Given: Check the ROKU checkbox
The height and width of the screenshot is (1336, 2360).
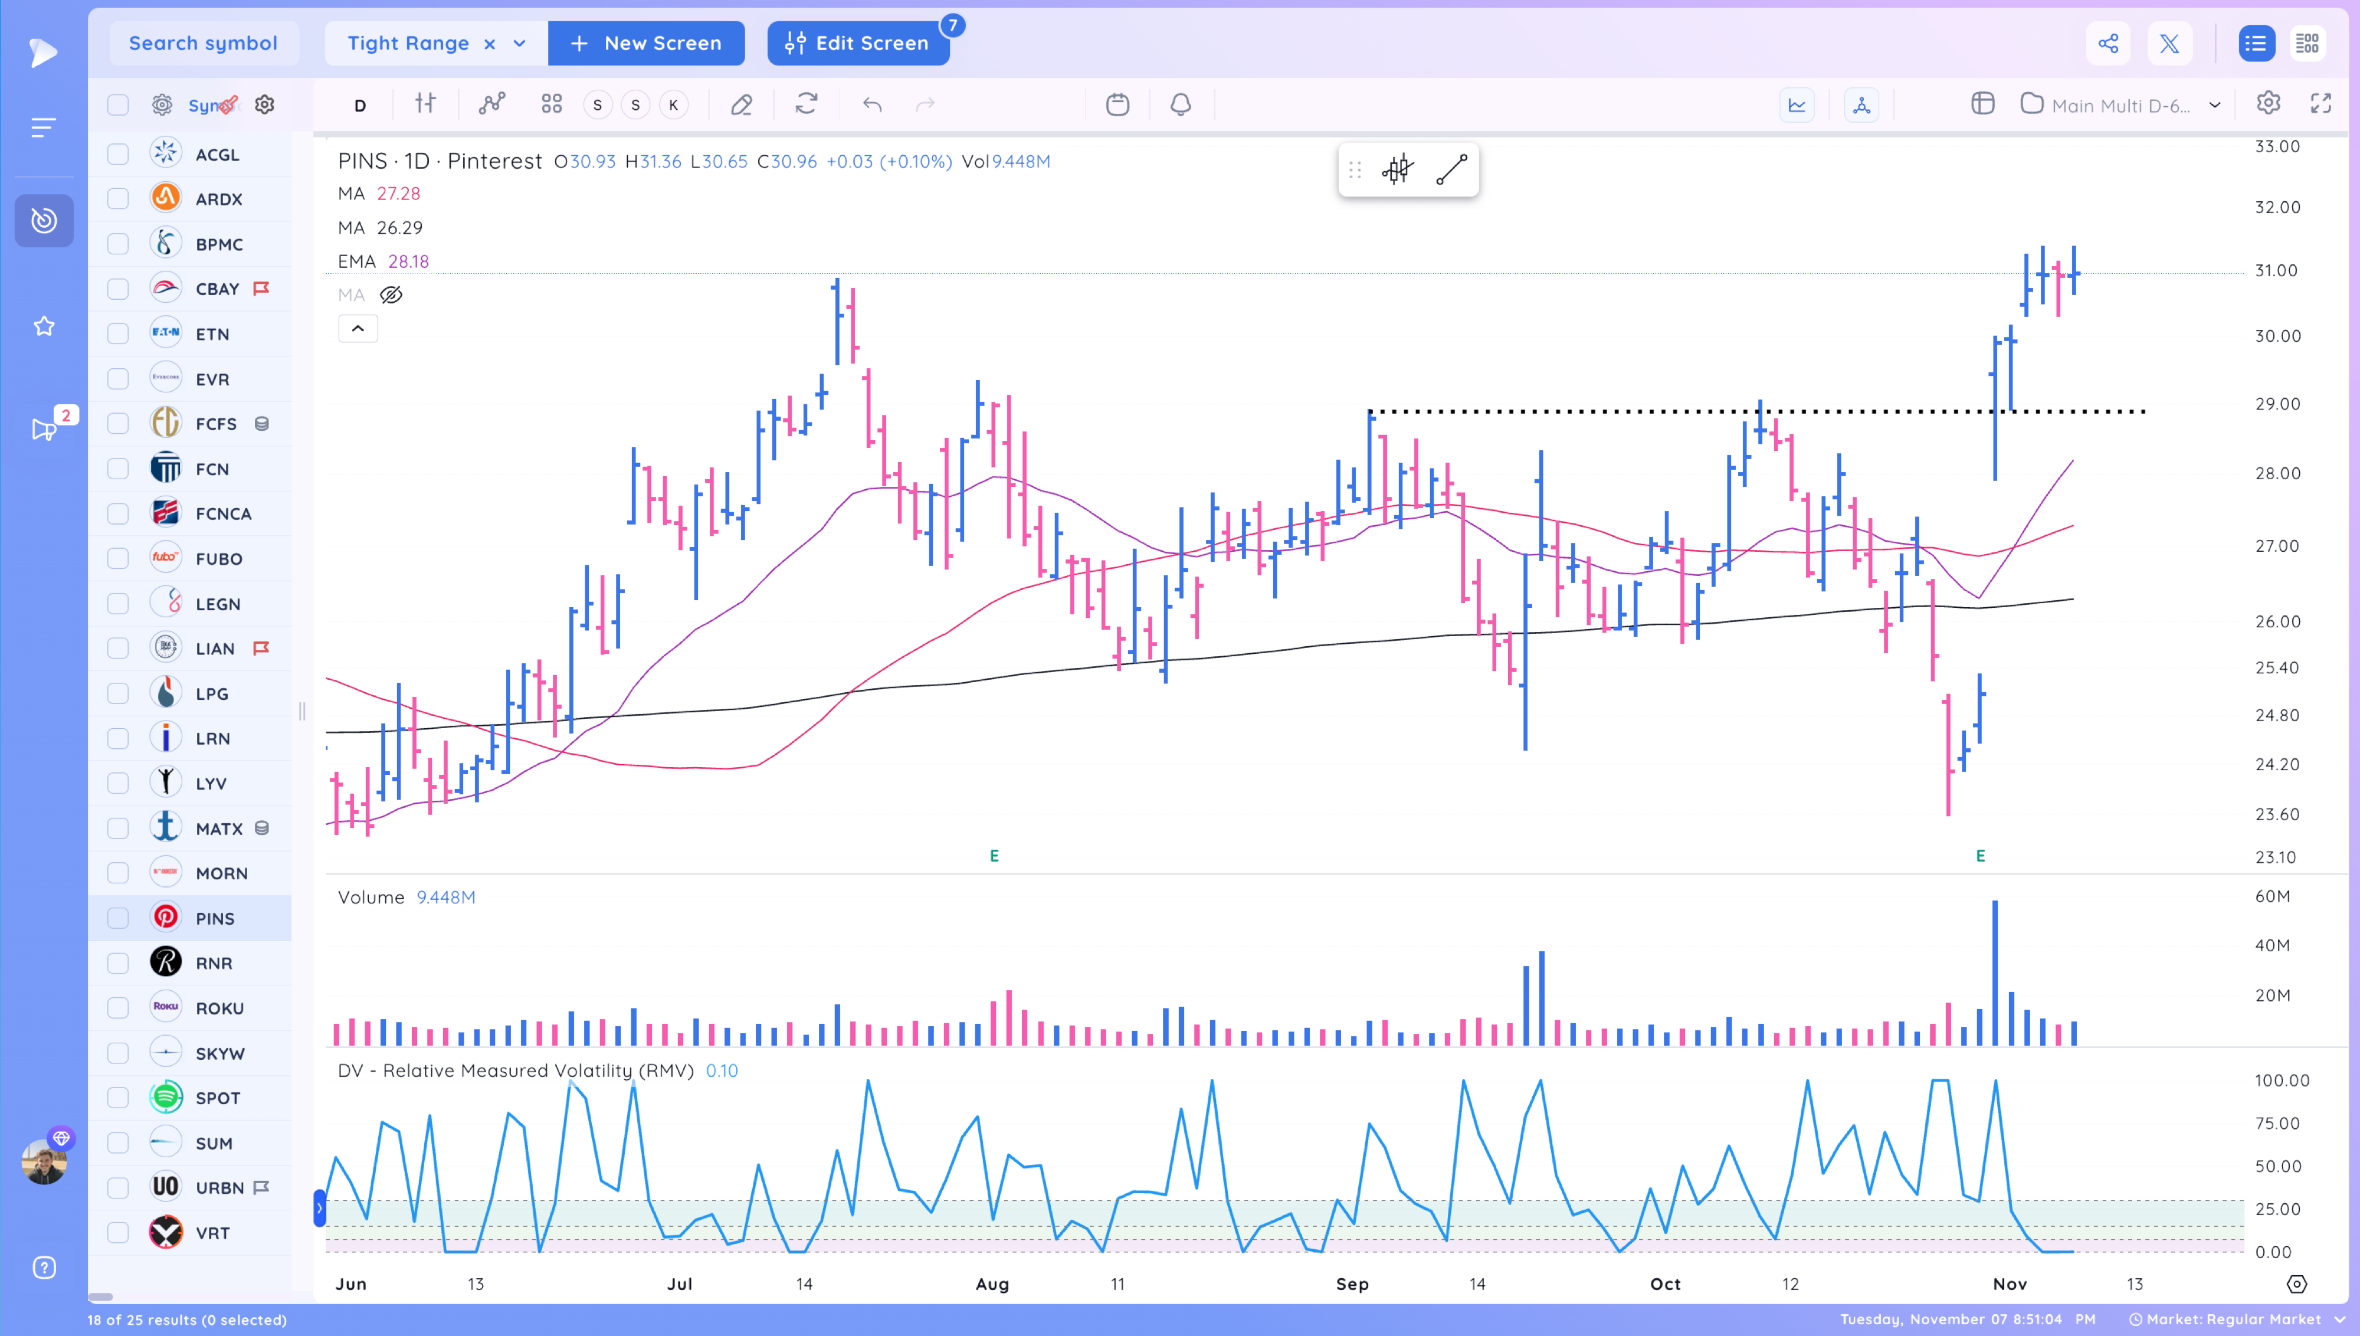Looking at the screenshot, I should tap(117, 1008).
